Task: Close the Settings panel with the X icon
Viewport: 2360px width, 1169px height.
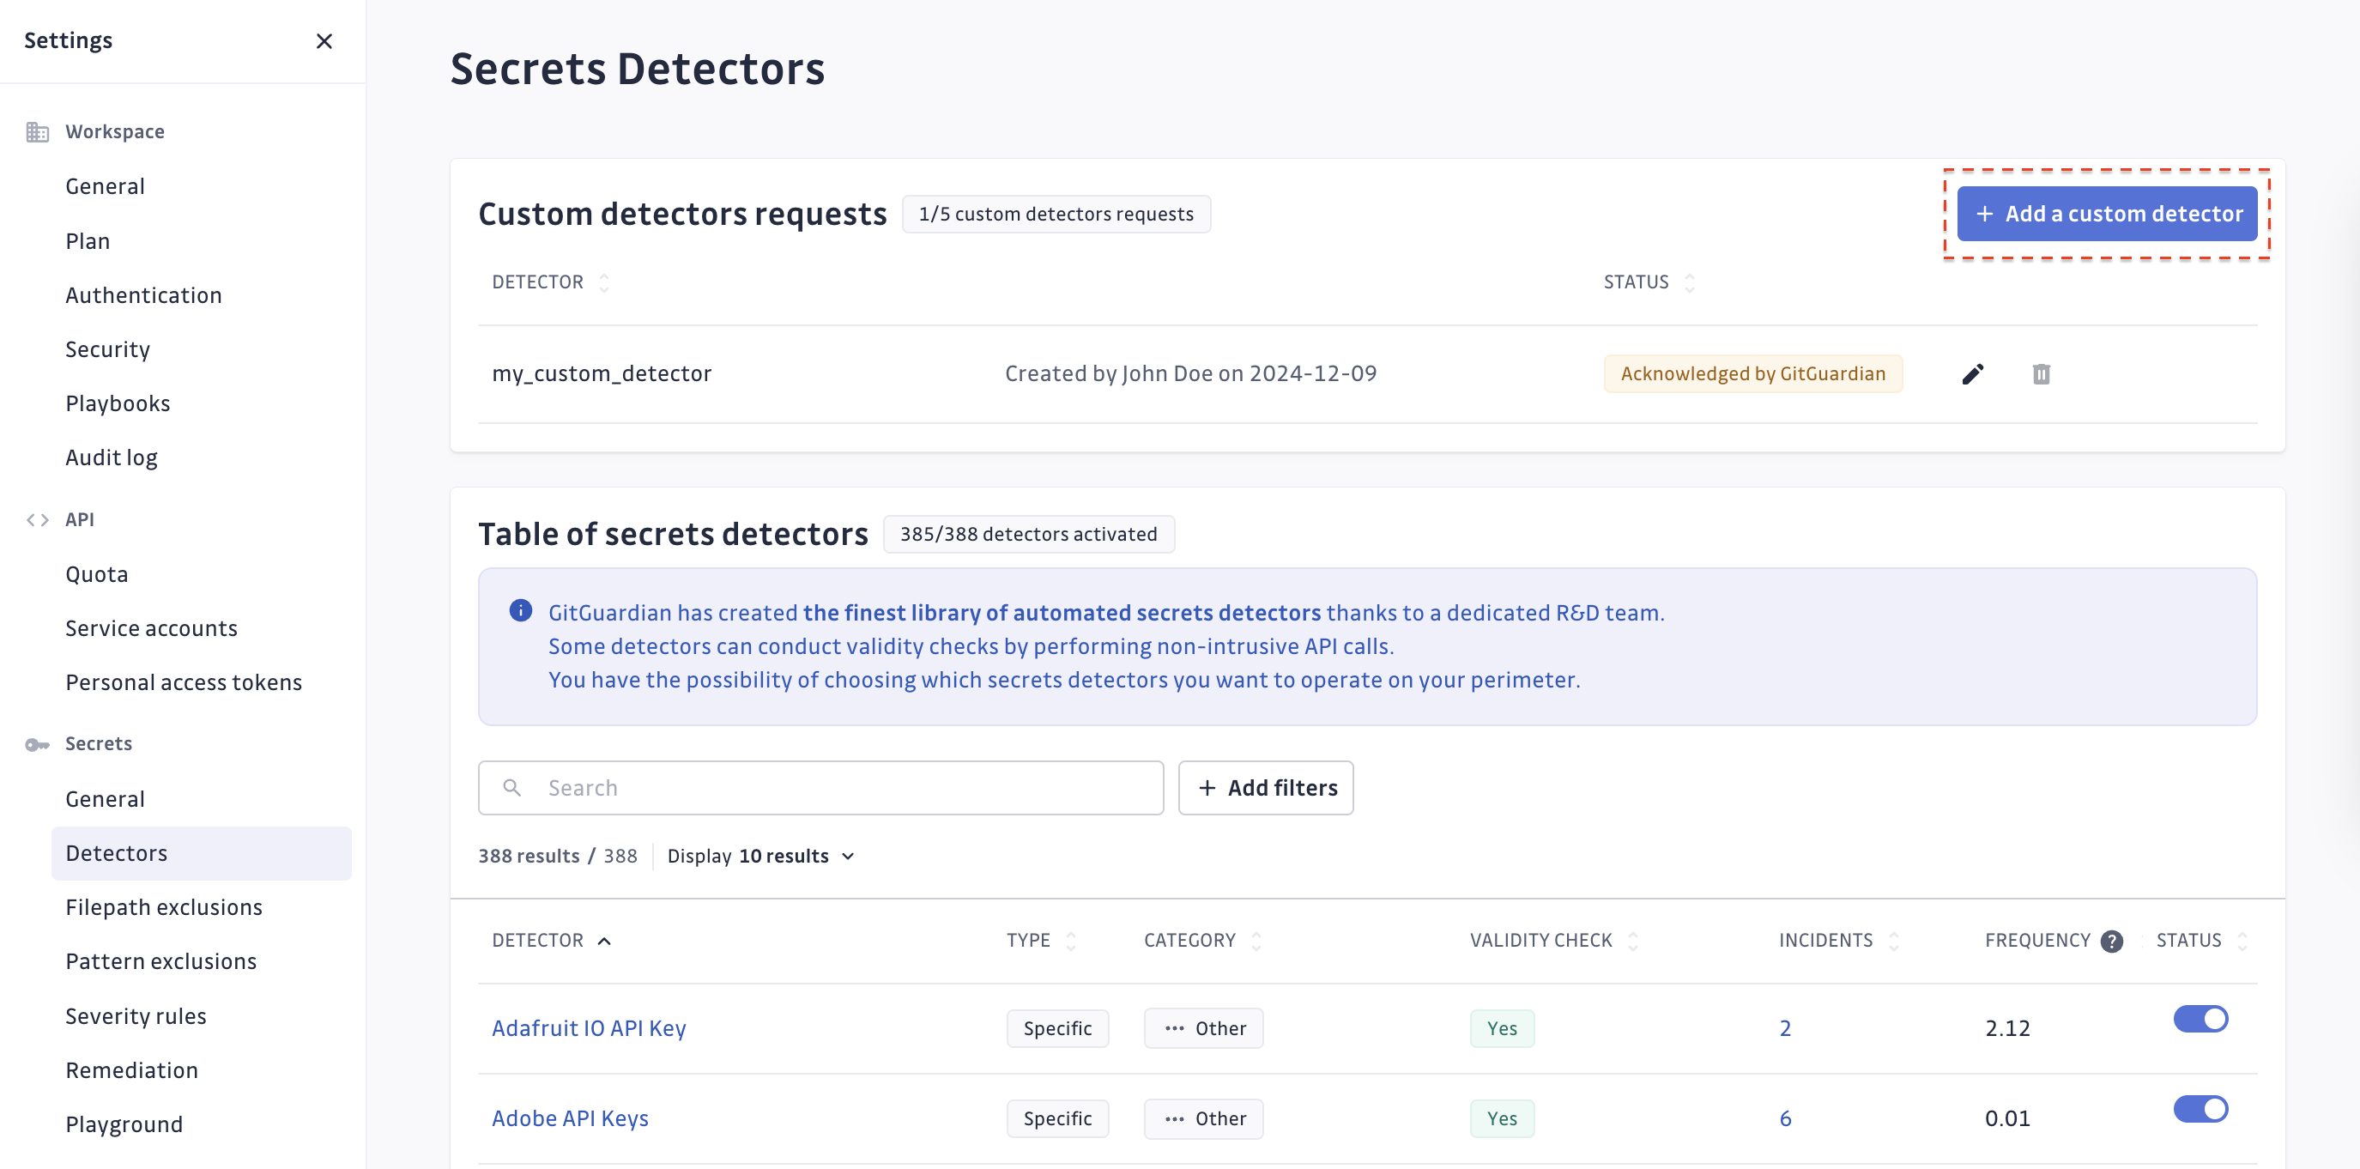Action: pos(324,41)
